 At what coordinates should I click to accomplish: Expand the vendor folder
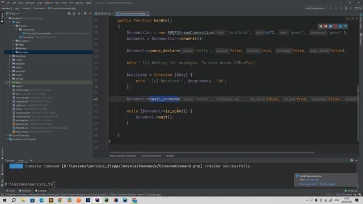click(x=10, y=86)
